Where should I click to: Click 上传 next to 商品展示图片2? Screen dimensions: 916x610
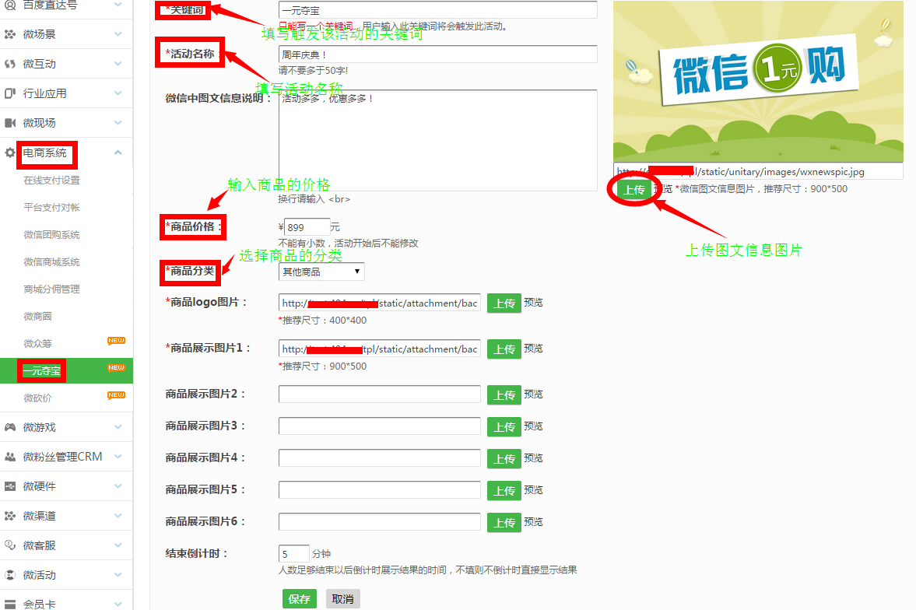tap(504, 395)
